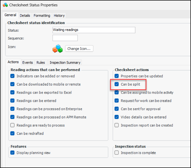
Task: Show the Inspection Summary tab
Action: 65,63
